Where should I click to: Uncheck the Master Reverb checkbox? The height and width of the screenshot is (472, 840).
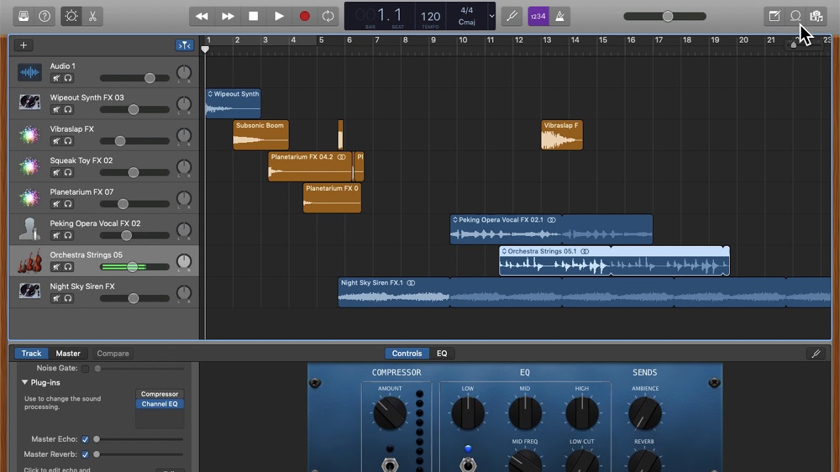tap(85, 454)
